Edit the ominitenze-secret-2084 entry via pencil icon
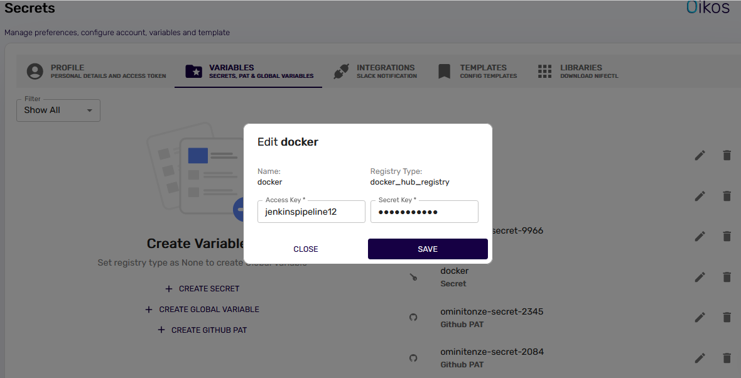This screenshot has width=741, height=378. pos(700,358)
